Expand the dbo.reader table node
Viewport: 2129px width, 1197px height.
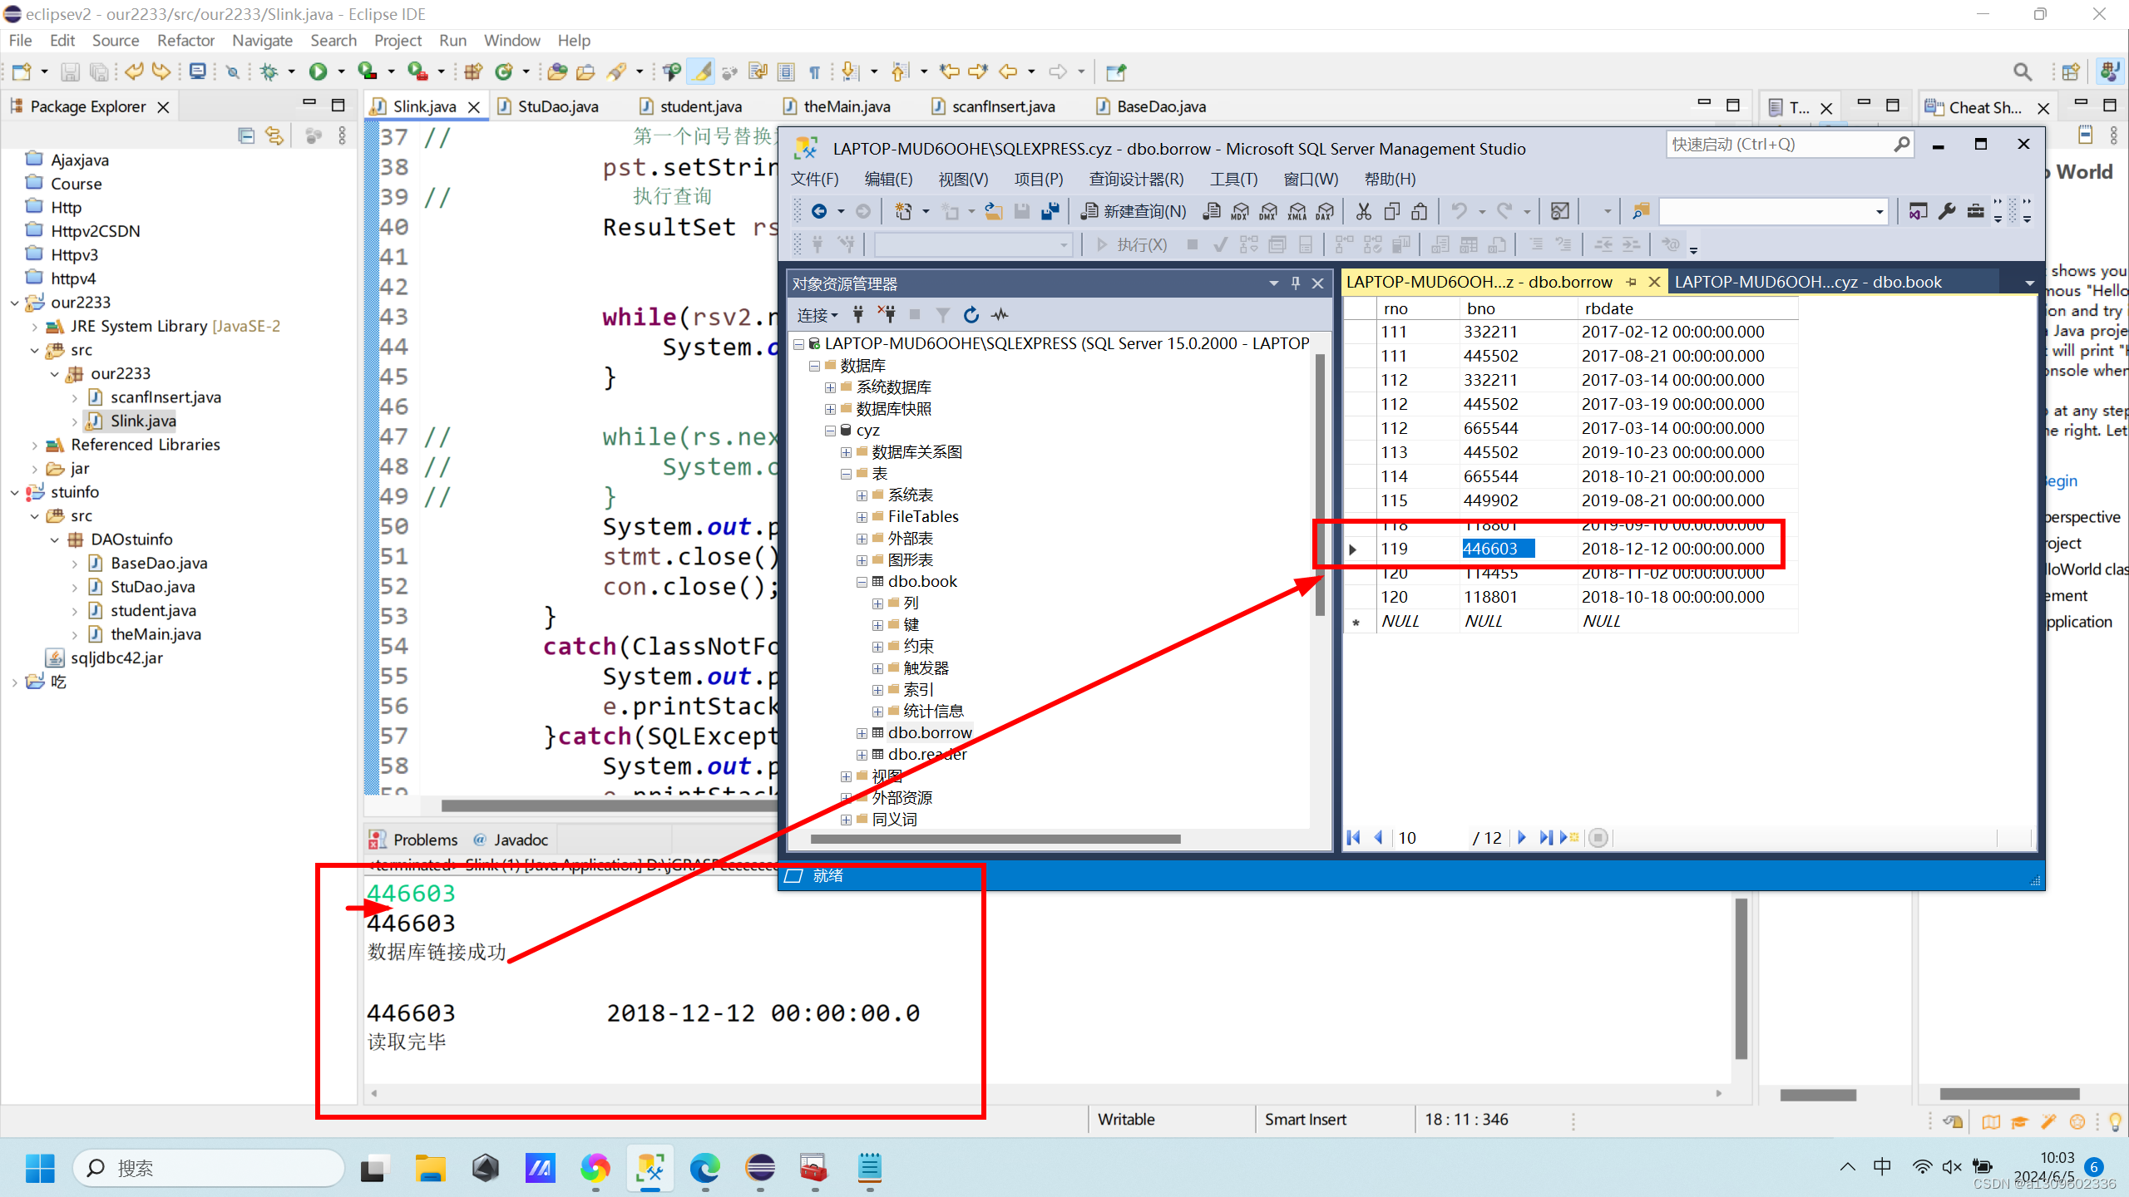pos(862,754)
